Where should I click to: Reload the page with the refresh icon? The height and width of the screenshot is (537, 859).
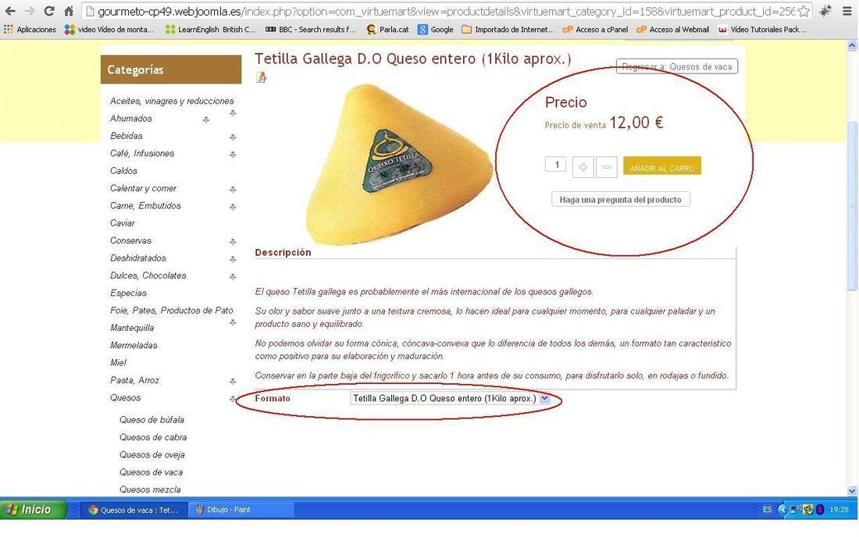click(49, 10)
